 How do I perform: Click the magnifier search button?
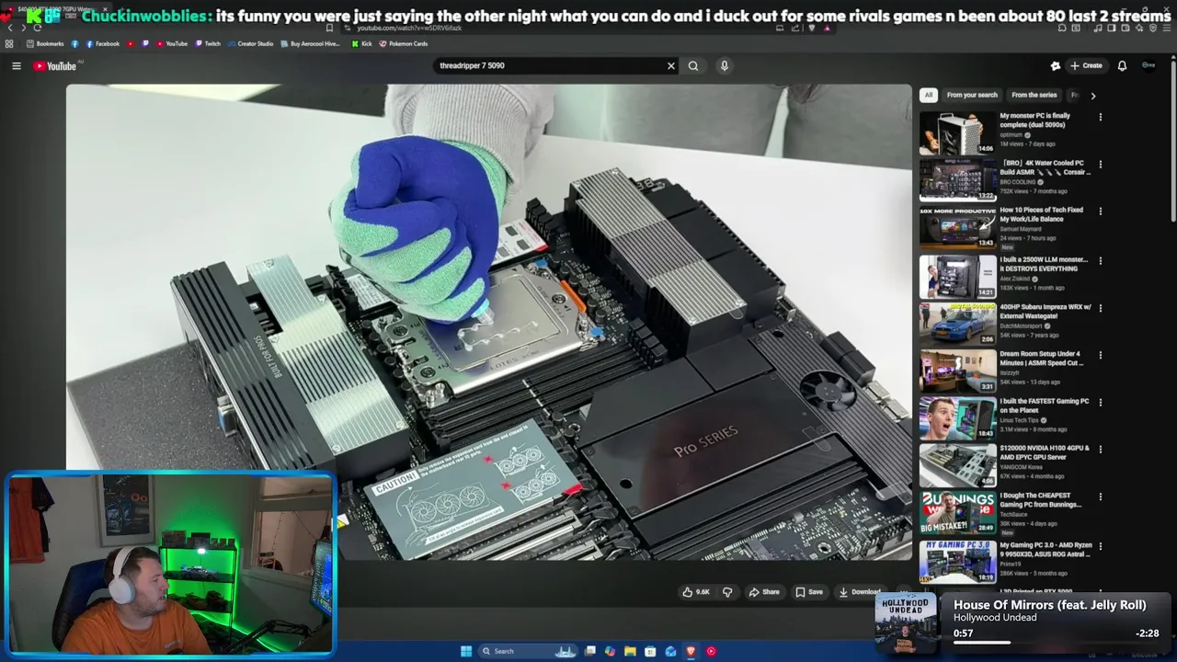693,65
